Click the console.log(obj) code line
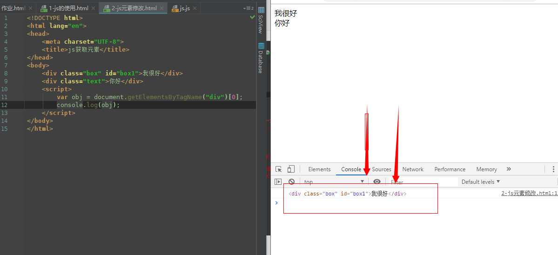This screenshot has height=255, width=558. (x=88, y=105)
